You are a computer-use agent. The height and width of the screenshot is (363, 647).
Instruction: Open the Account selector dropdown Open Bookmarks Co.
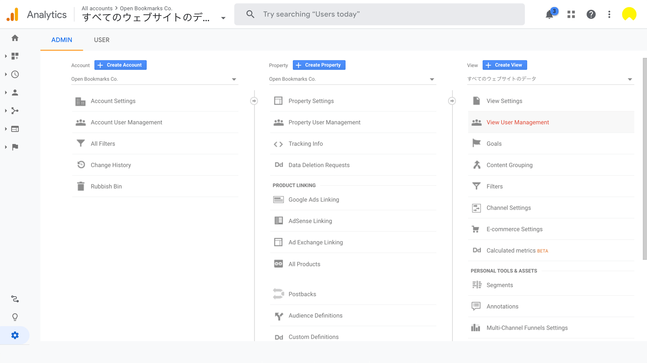154,79
